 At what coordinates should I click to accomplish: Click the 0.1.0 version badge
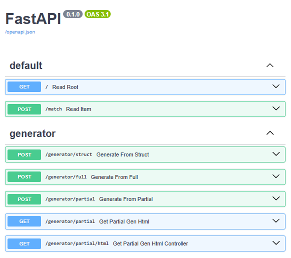[73, 14]
